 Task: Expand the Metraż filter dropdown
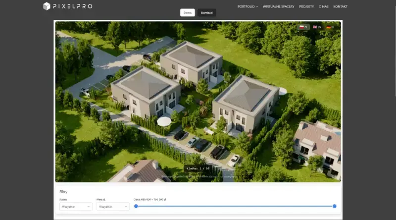point(113,206)
